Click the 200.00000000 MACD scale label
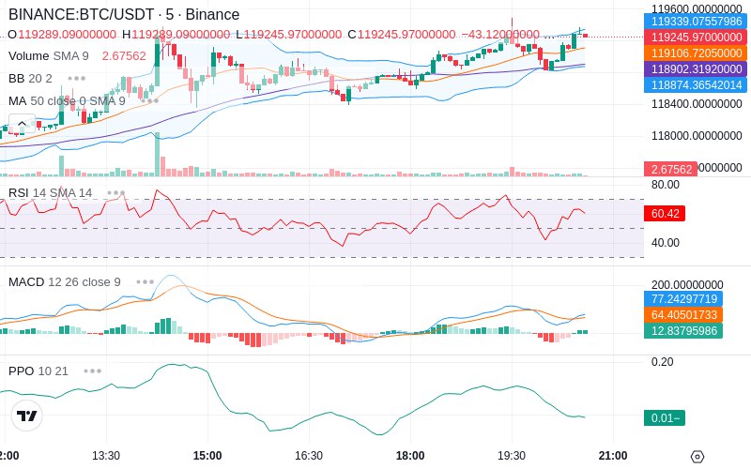 click(687, 285)
